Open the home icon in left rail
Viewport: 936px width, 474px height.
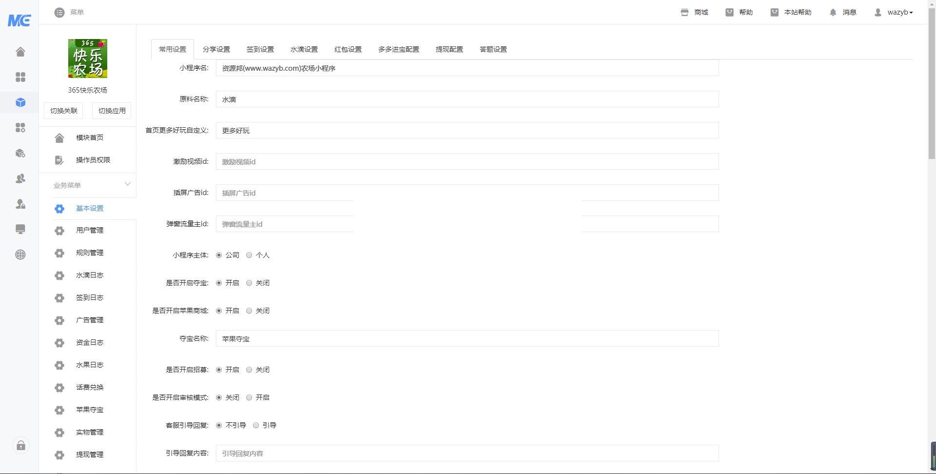click(x=20, y=52)
